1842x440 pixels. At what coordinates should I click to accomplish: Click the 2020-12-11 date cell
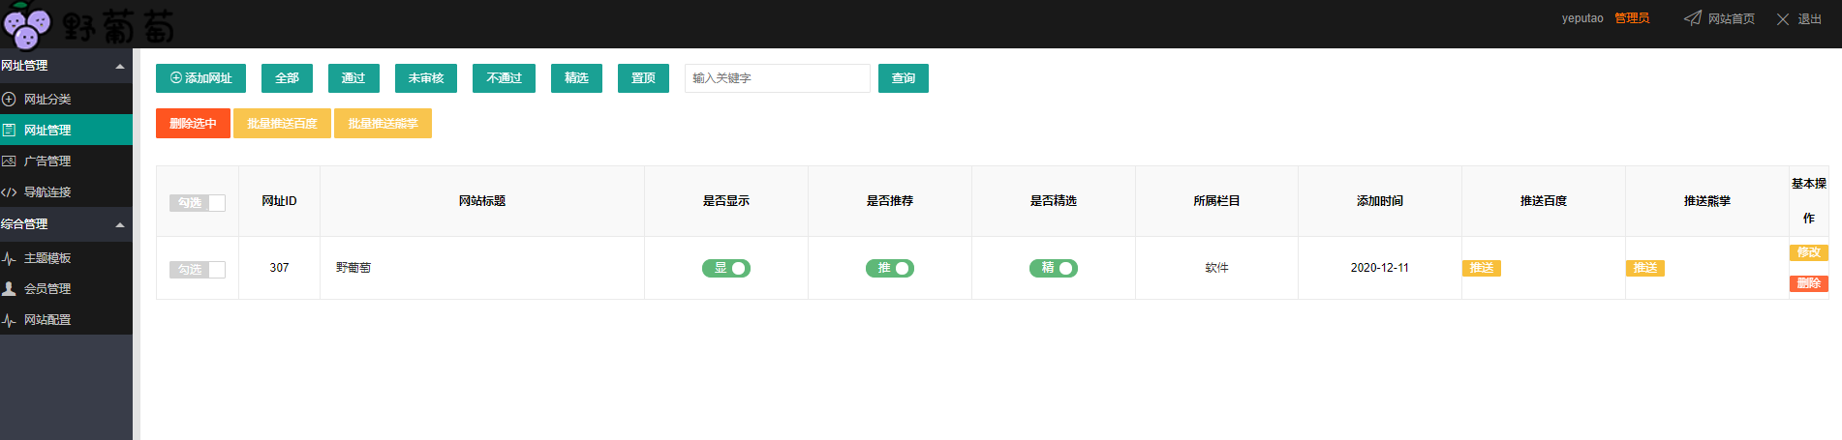click(1380, 268)
